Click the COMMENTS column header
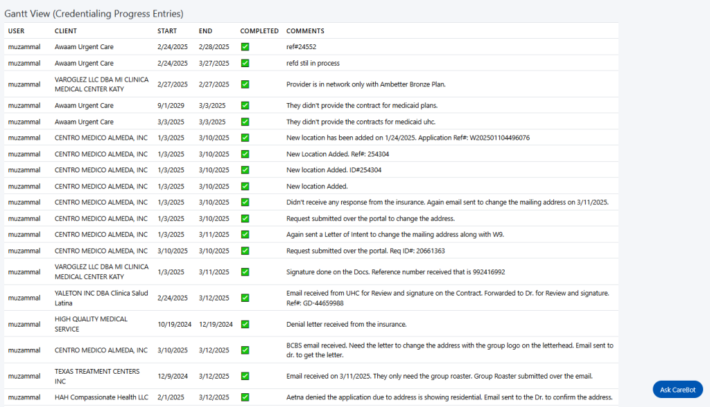 point(305,30)
